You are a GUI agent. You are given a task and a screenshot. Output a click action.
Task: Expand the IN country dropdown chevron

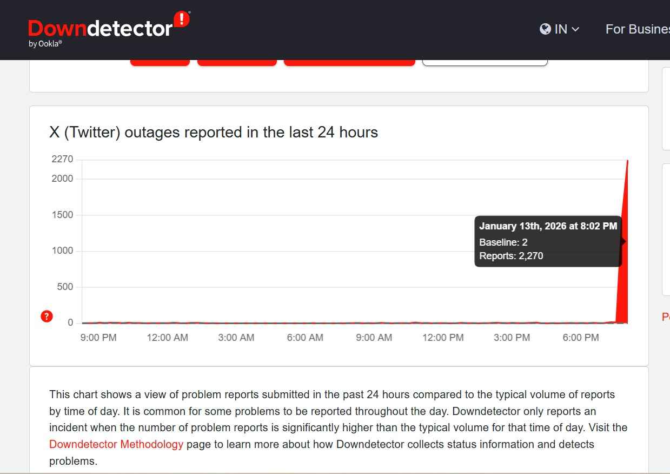575,29
